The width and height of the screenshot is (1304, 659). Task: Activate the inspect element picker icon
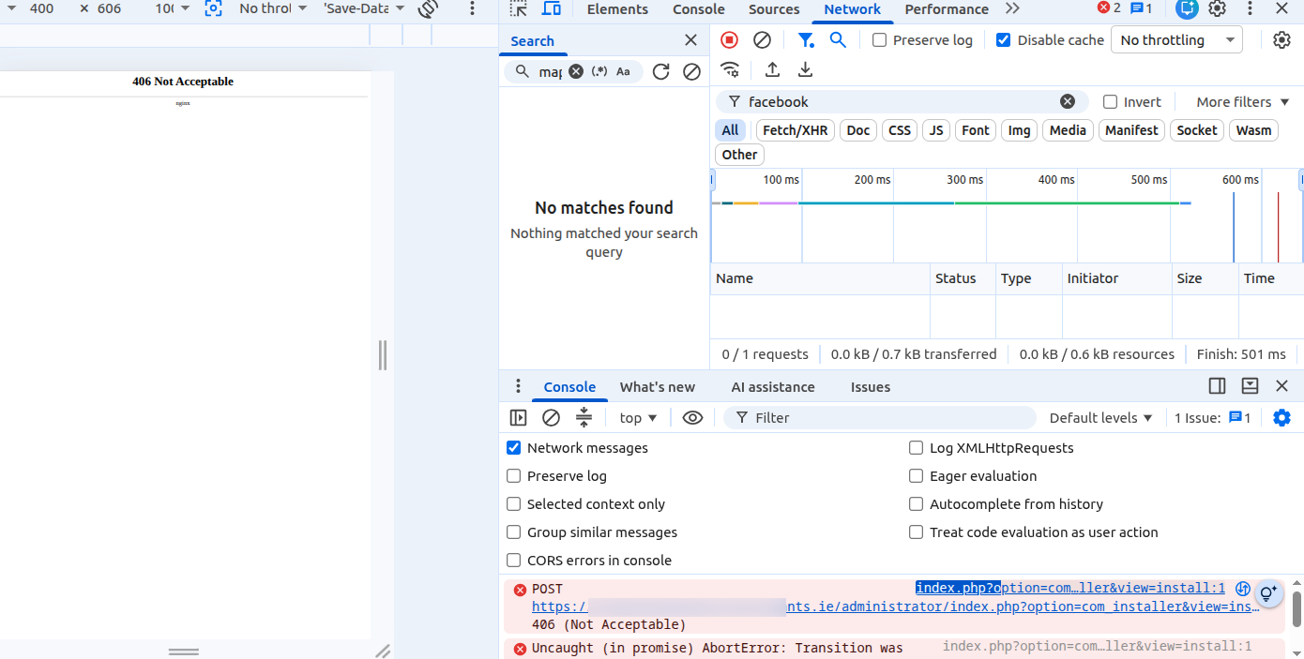pos(518,9)
